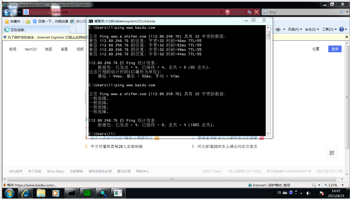Click the green matrix-text taskbar icon
Screen dimensions: 350x199
click(87, 193)
